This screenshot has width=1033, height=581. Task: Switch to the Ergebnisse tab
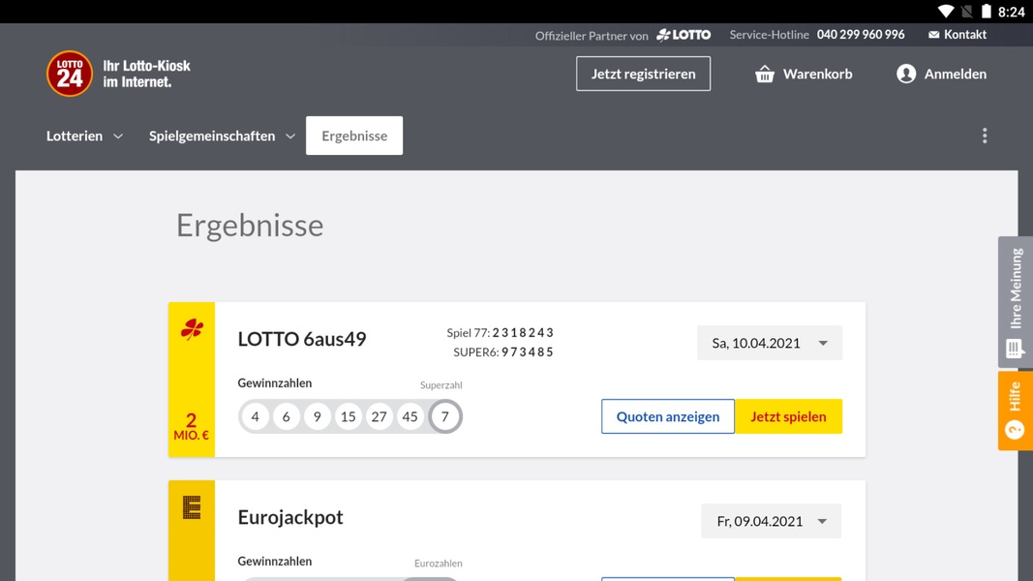pos(354,136)
